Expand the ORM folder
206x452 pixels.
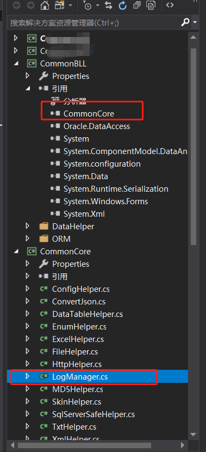[x=28, y=239]
